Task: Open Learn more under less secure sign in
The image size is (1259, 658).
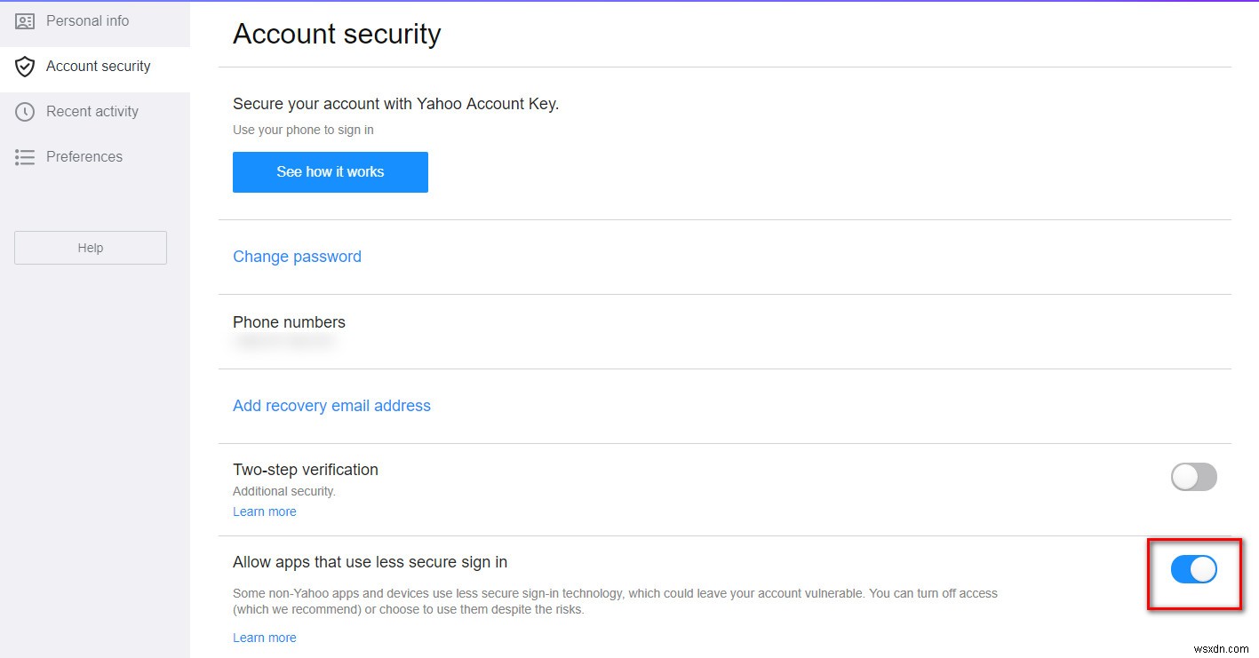Action: [264, 637]
